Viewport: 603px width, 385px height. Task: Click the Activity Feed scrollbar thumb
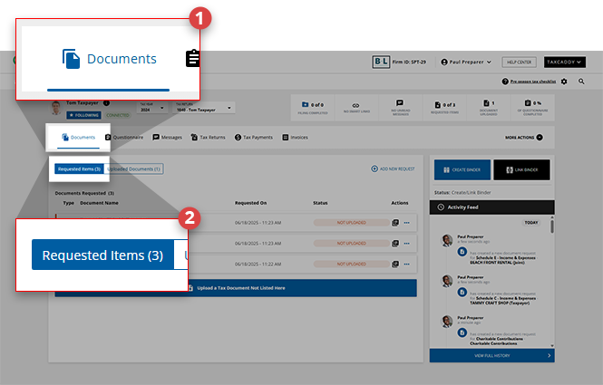point(552,226)
